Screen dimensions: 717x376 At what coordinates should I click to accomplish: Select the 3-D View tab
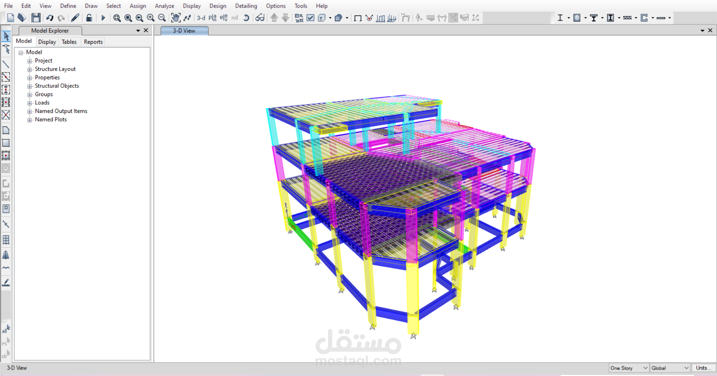[x=184, y=31]
